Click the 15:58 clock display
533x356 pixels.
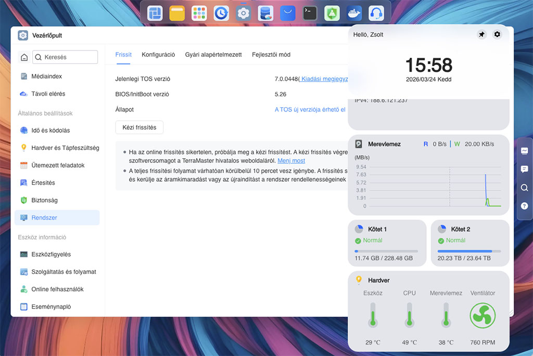point(429,65)
